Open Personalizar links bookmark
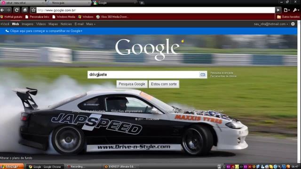The image size is (301, 169). pos(38,17)
